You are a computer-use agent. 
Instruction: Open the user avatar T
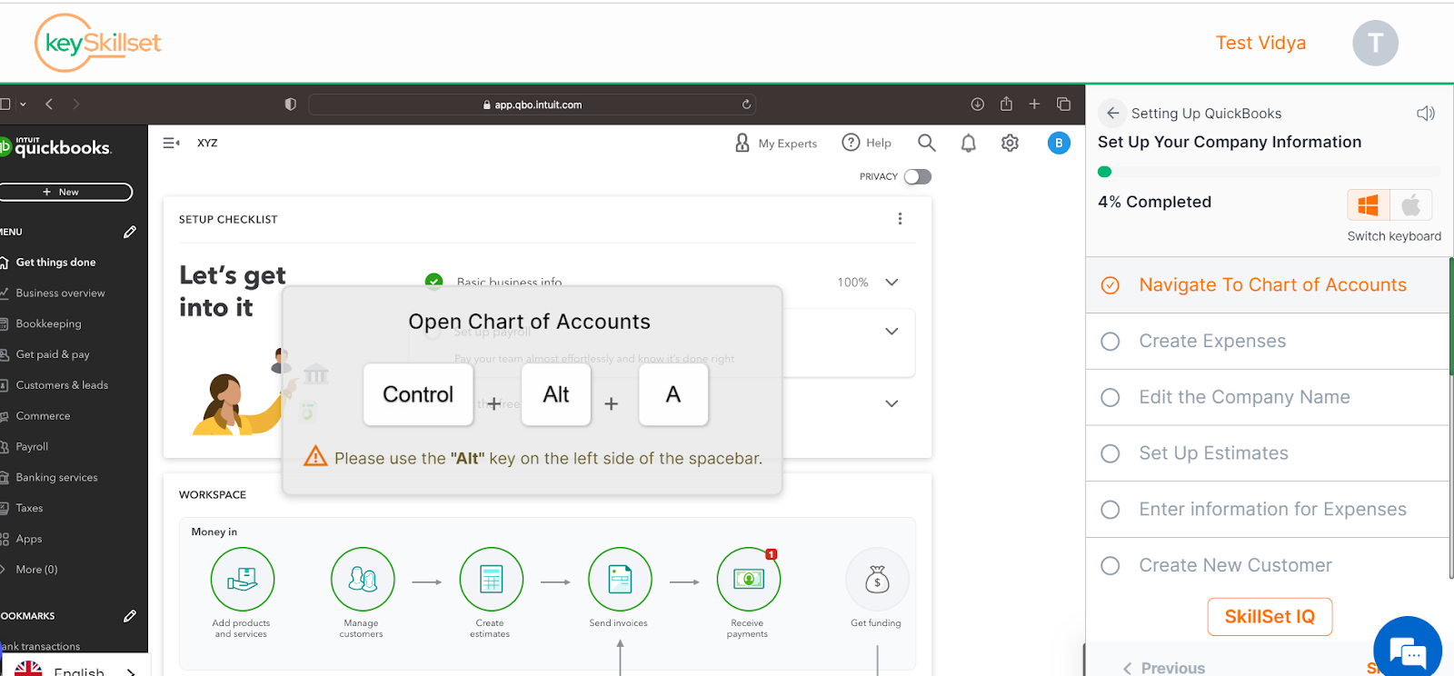pos(1375,43)
